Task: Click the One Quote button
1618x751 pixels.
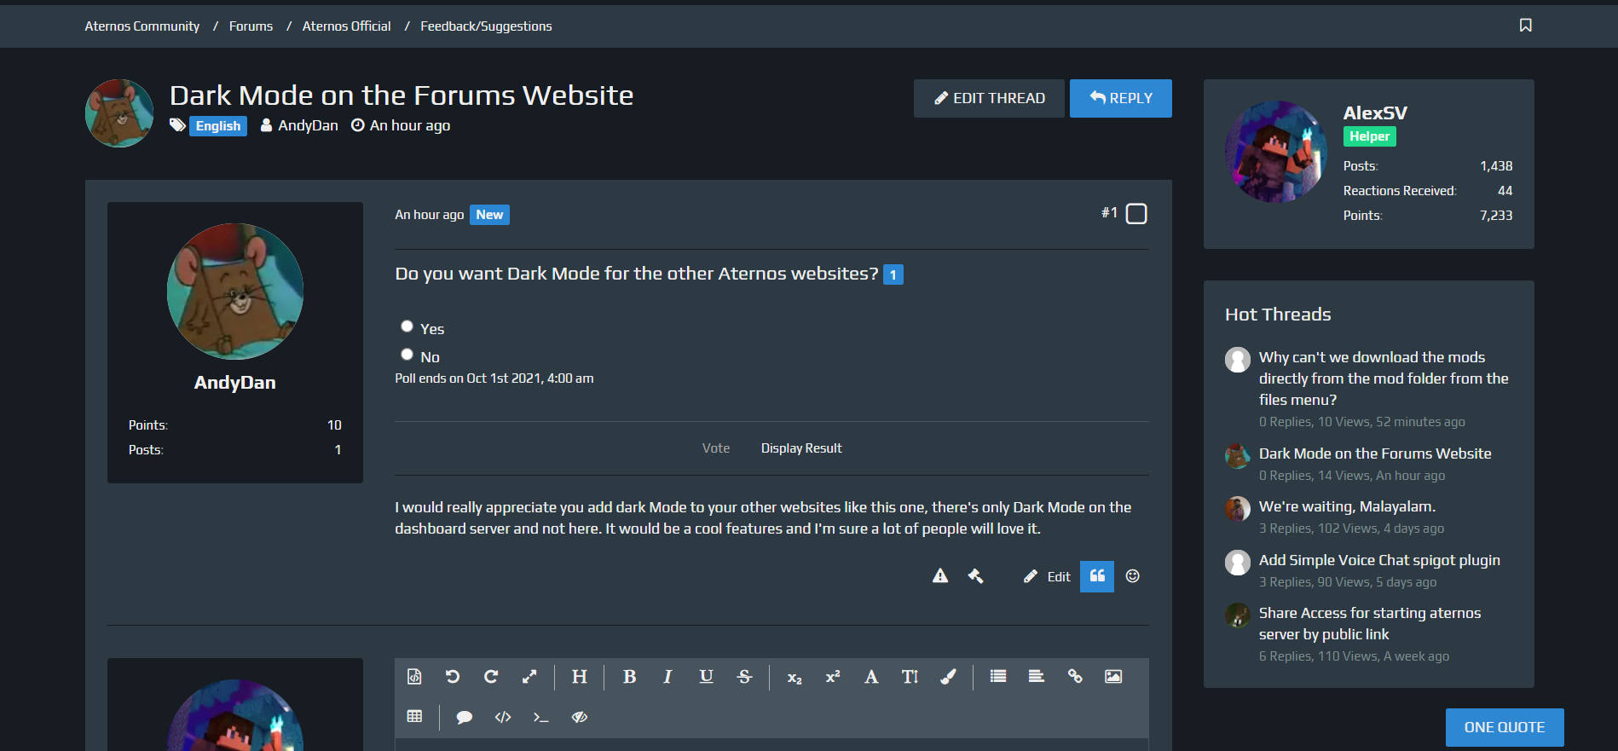Action: click(1505, 727)
